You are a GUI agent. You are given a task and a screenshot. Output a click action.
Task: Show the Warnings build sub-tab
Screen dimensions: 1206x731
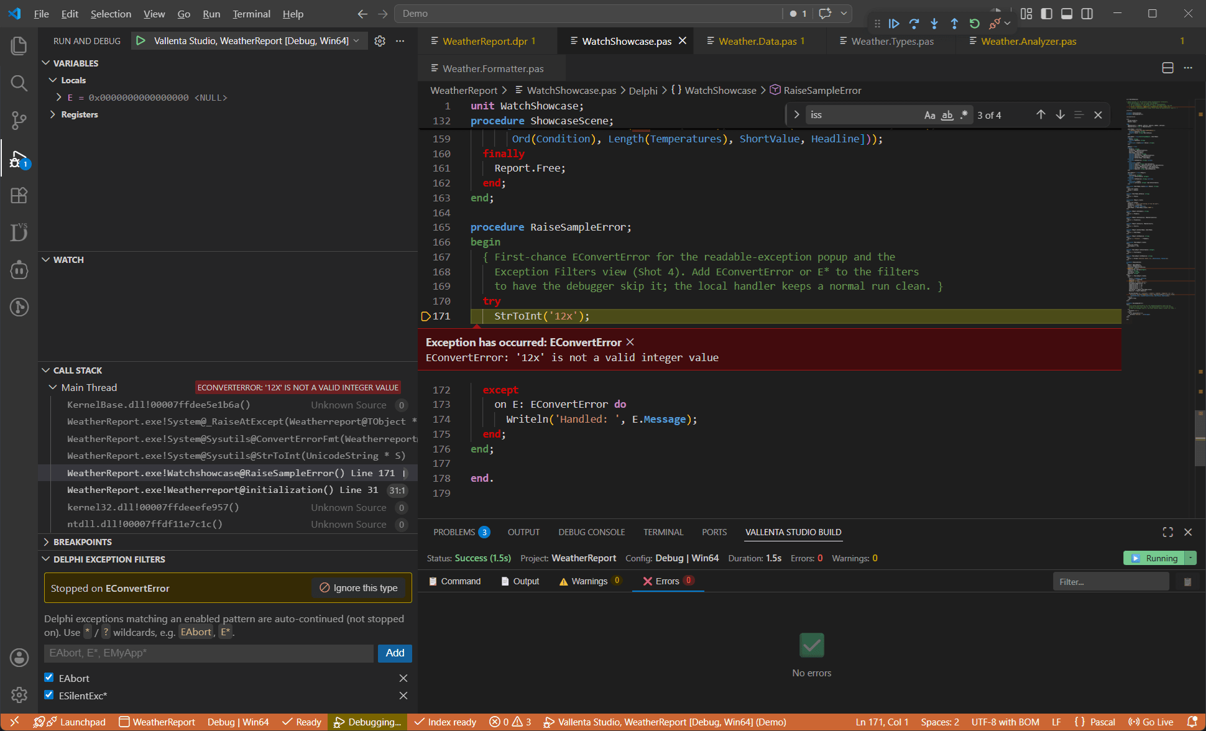589,581
